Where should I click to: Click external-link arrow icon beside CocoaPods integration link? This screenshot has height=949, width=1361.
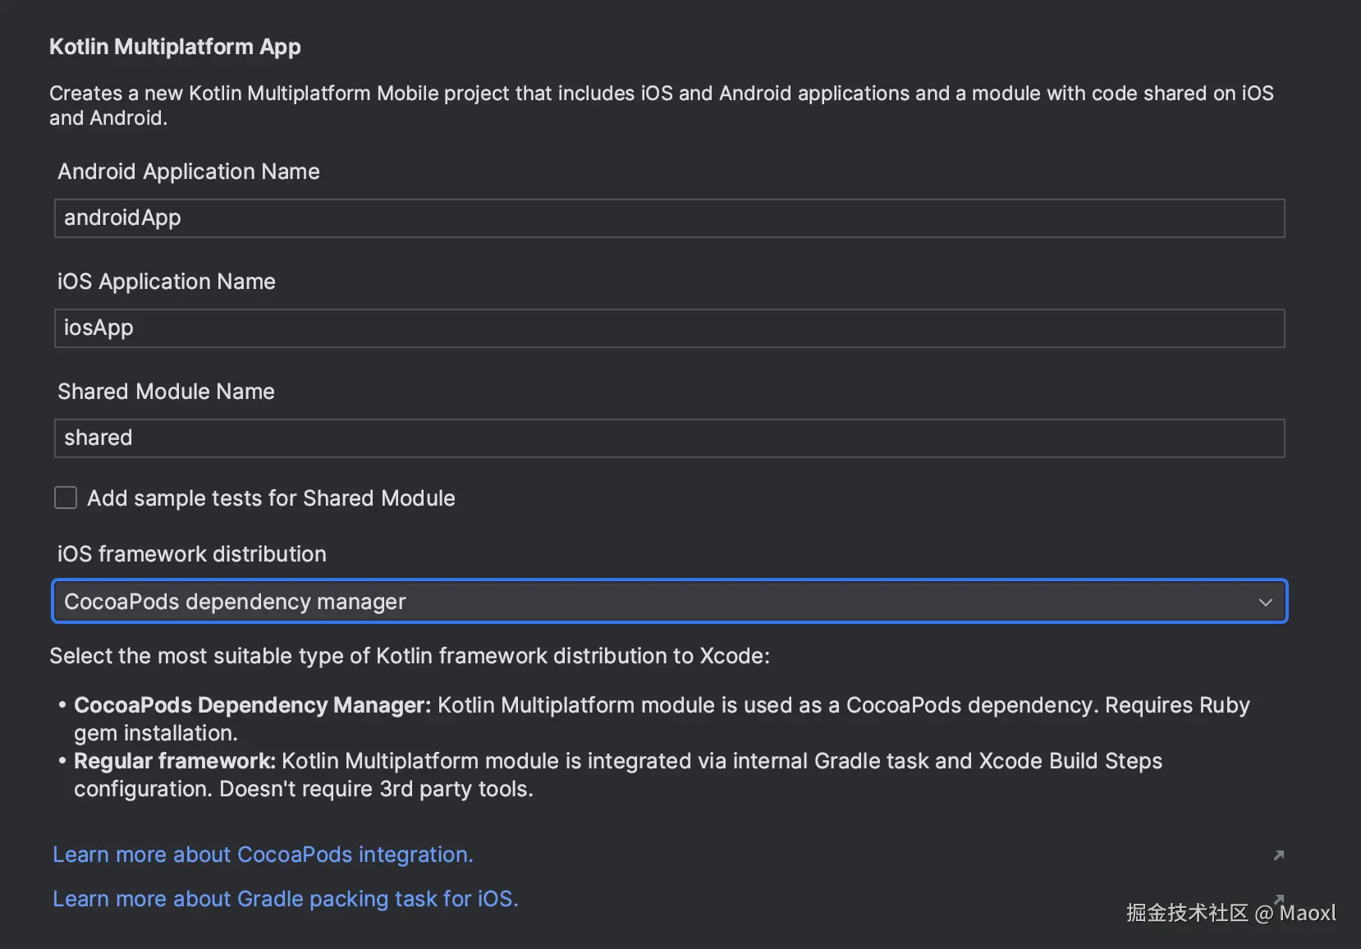click(x=1278, y=855)
